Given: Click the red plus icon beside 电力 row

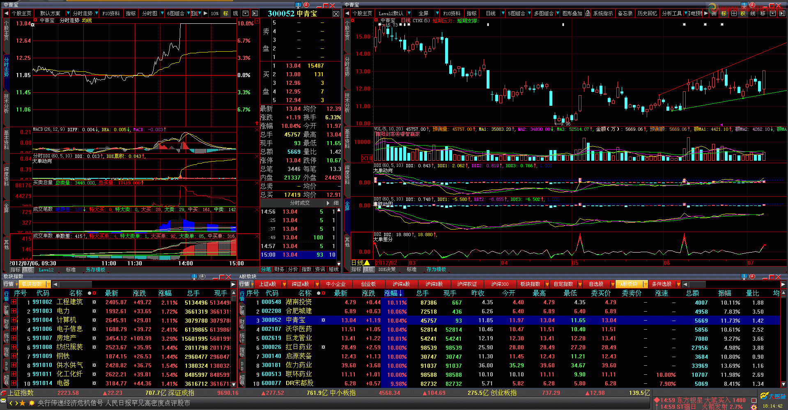Looking at the screenshot, I should pyautogui.click(x=14, y=311).
